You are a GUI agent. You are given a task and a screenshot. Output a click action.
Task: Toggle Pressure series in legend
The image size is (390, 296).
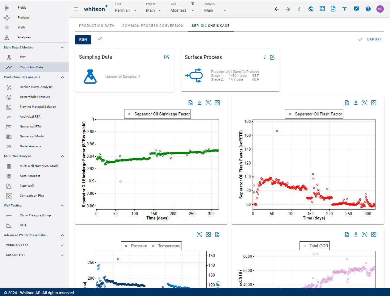pos(136,246)
